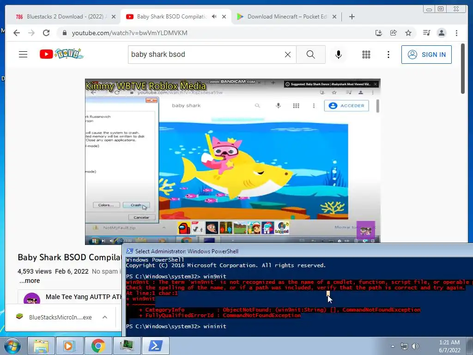This screenshot has height=355, width=473.
Task: Go to YouTube home via logo
Action: click(x=61, y=54)
